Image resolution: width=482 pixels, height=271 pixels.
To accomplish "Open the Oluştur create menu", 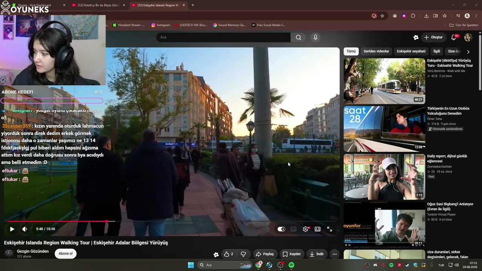I will point(433,37).
